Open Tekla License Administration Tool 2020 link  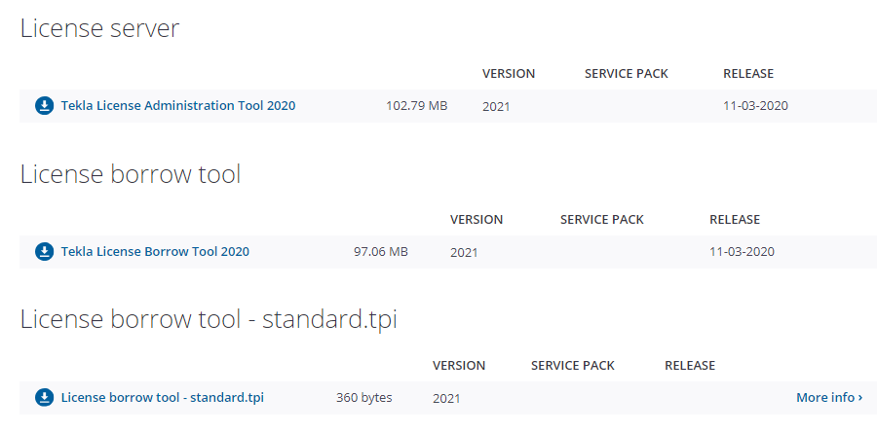pos(178,106)
